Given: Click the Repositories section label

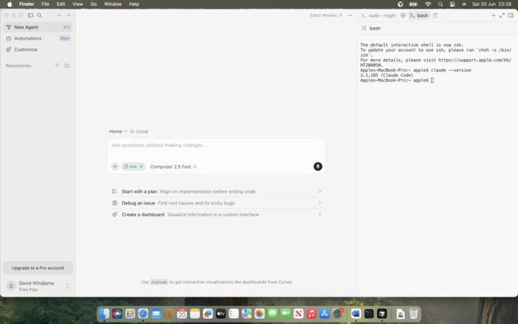Looking at the screenshot, I should click(x=18, y=66).
